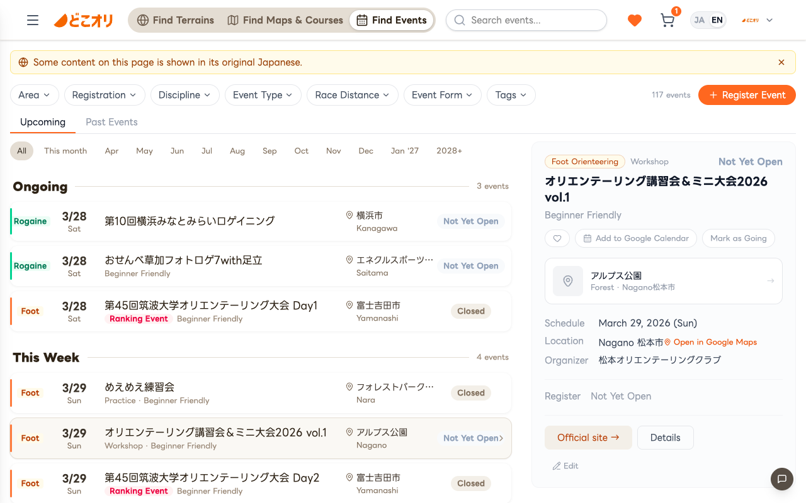Favorite the event using the heart button
The image size is (806, 503).
(557, 238)
